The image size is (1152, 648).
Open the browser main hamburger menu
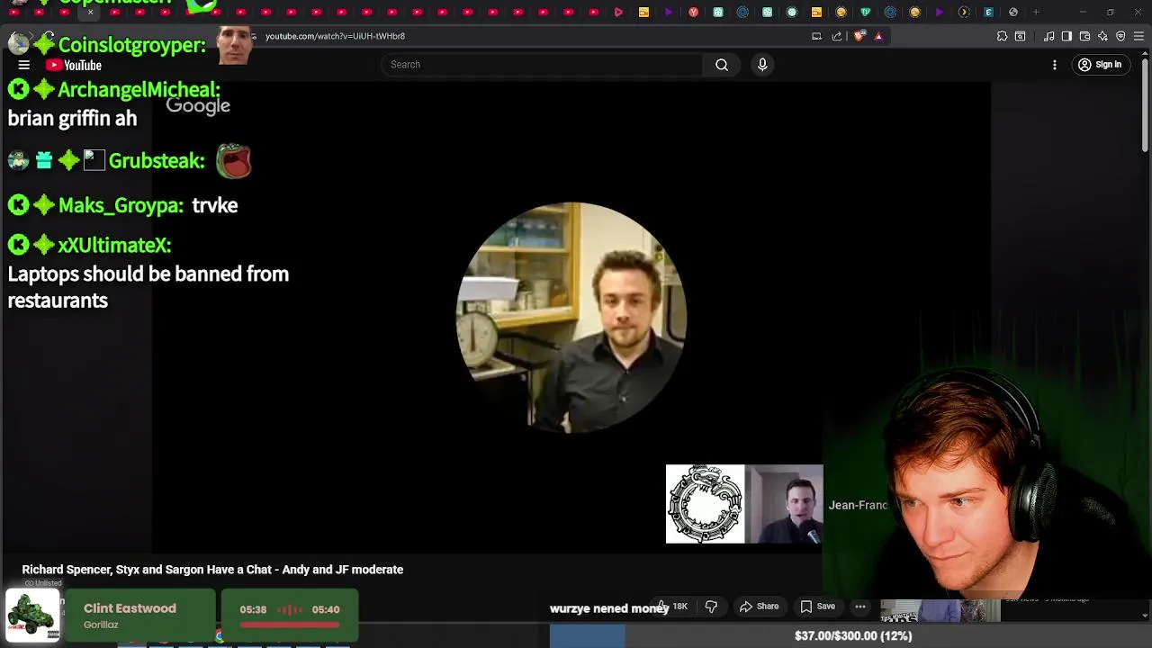click(x=1138, y=36)
